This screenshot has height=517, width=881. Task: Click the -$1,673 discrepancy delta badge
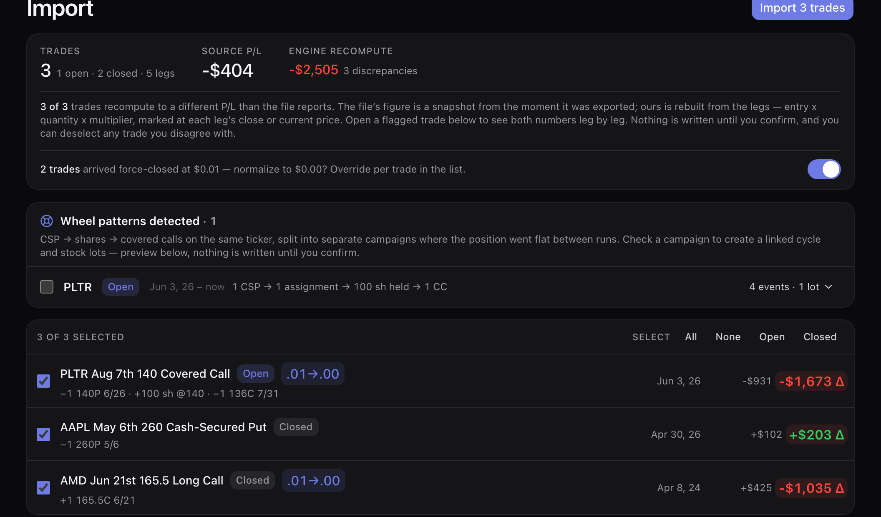pyautogui.click(x=811, y=381)
